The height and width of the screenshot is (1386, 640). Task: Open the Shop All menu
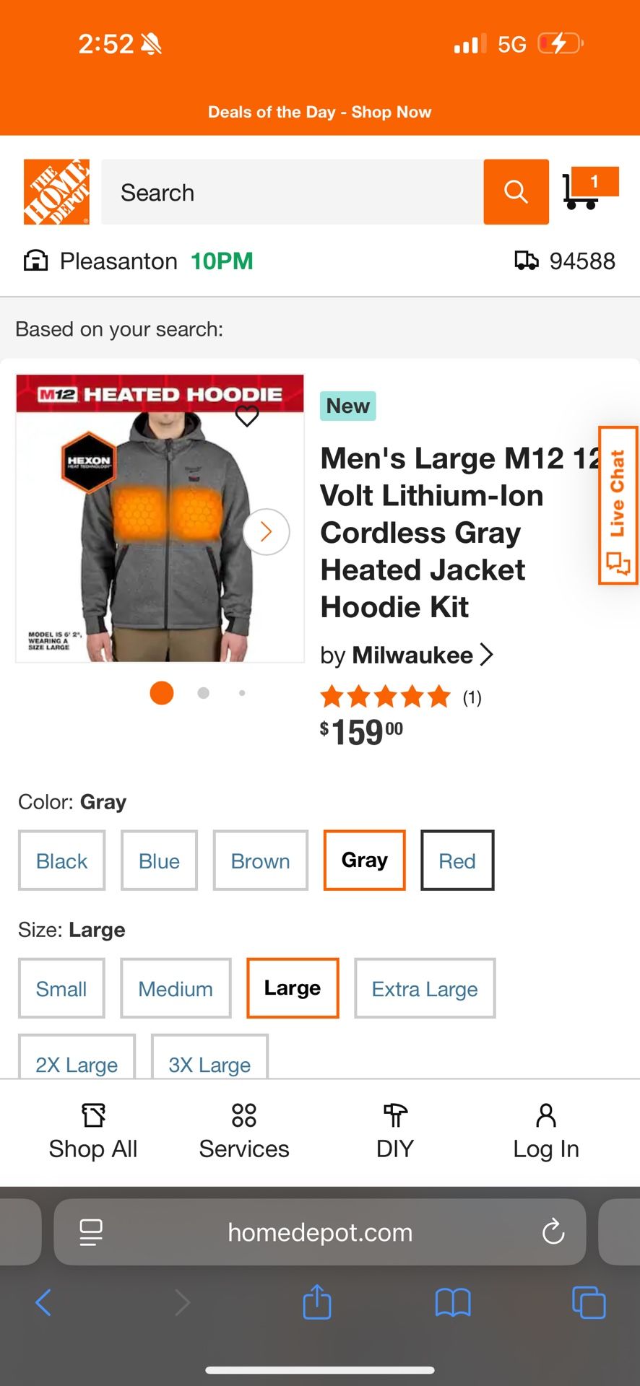point(93,1131)
